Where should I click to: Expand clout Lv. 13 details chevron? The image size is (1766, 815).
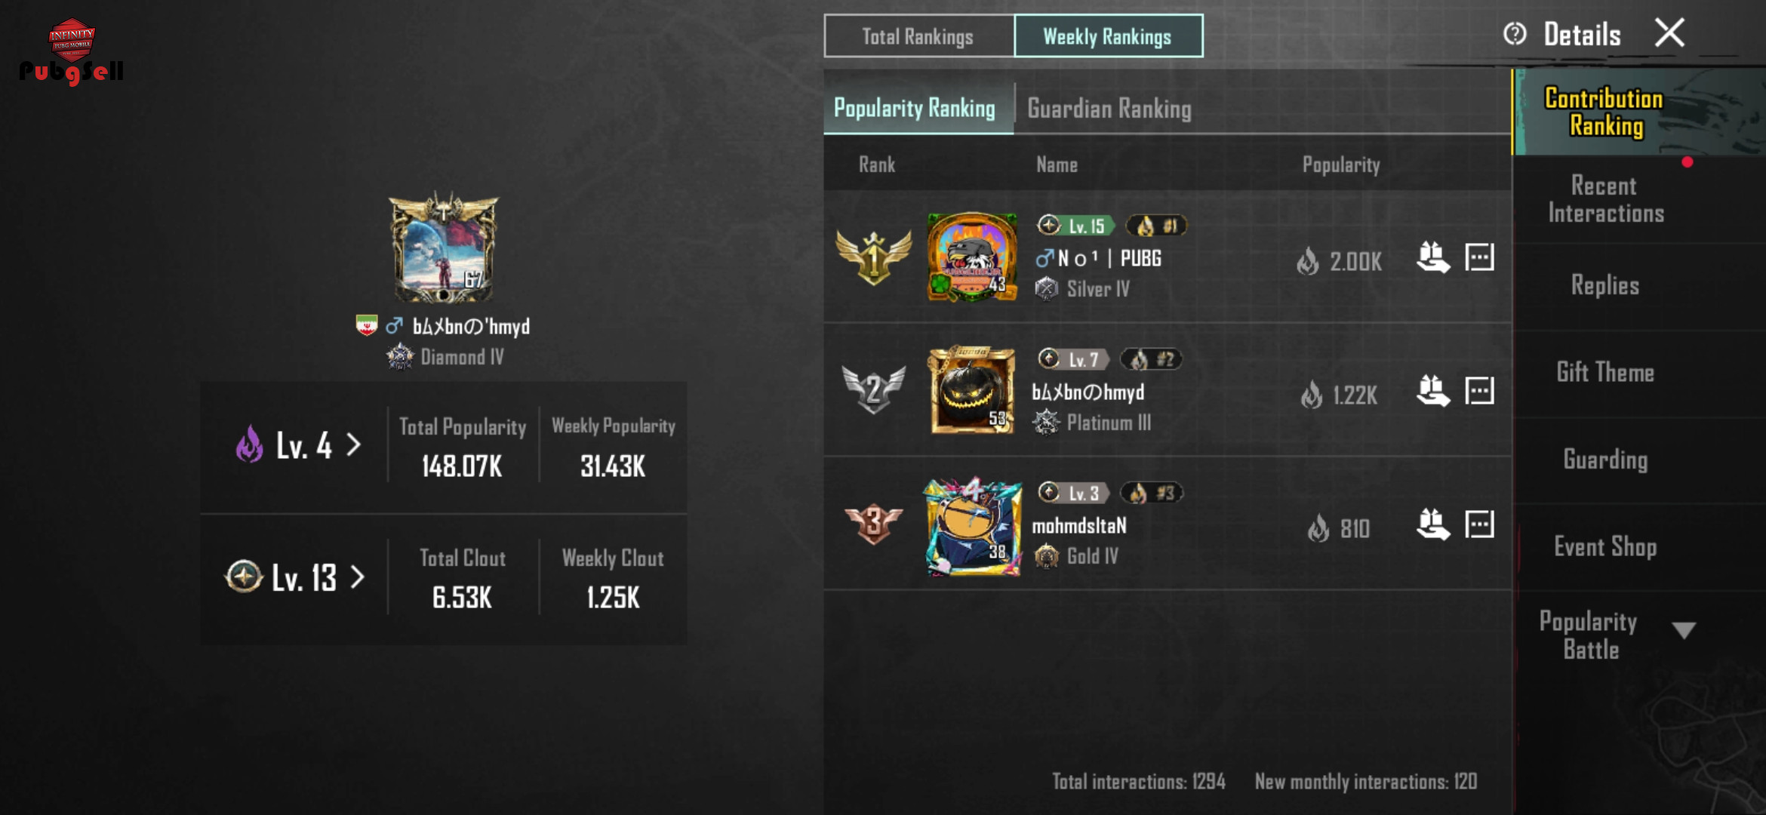(x=357, y=577)
